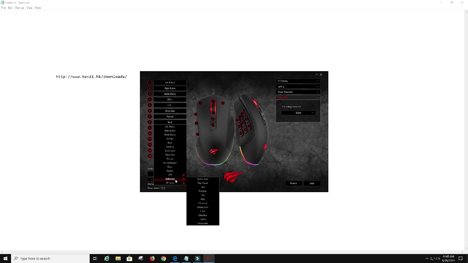
Task: Open Notepad's File menu
Action: coord(3,8)
